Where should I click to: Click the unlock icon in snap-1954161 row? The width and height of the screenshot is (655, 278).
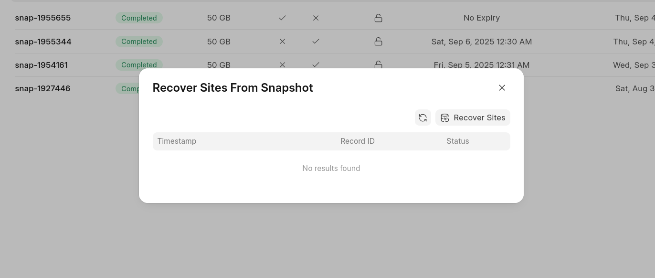click(378, 64)
